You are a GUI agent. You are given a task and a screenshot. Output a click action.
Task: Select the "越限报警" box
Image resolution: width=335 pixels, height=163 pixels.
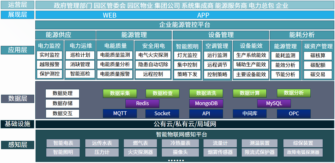coord(49,65)
